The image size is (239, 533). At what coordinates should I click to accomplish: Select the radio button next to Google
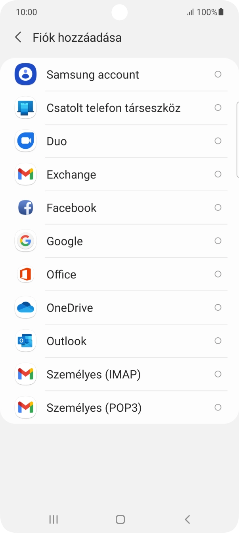tap(218, 241)
